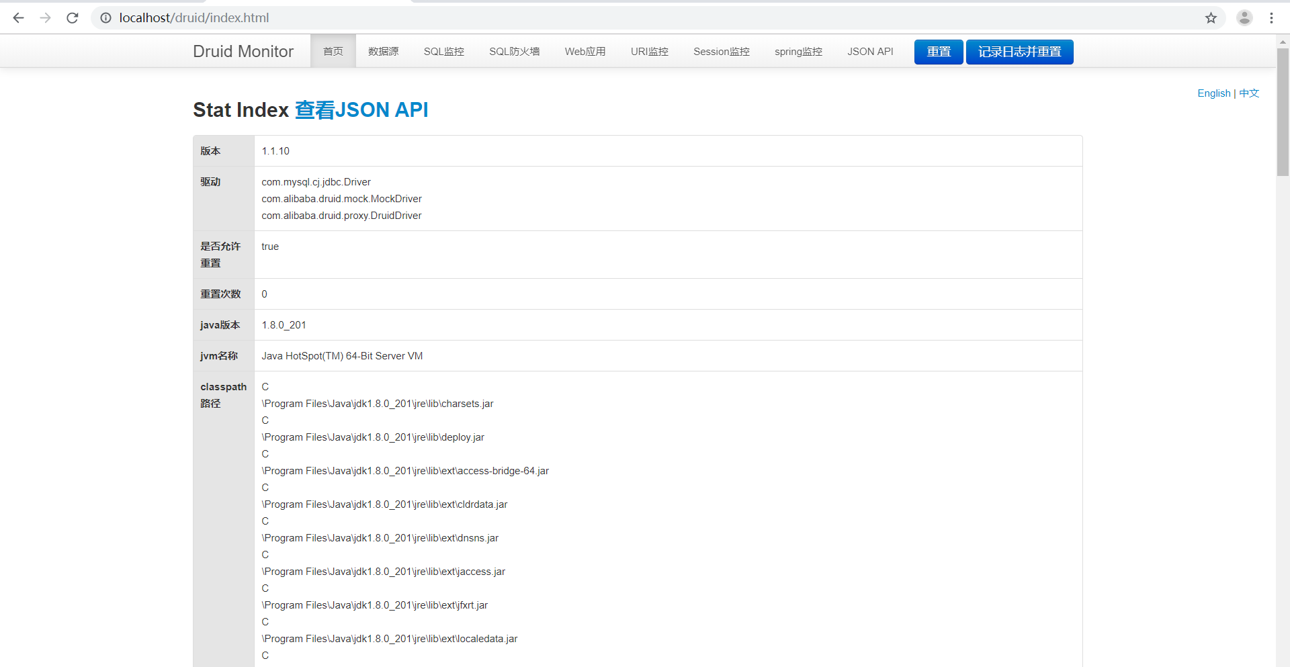
Task: Click the deploy.jar classpath entry
Action: coord(373,437)
